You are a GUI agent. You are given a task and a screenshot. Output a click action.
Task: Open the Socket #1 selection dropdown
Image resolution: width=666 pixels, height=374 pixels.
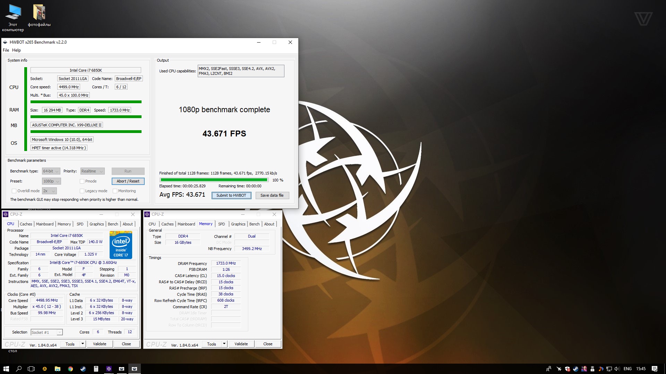pyautogui.click(x=46, y=332)
